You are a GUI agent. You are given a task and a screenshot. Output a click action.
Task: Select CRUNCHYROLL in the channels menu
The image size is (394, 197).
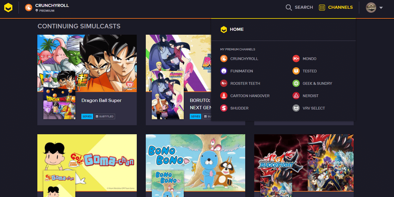(x=244, y=59)
